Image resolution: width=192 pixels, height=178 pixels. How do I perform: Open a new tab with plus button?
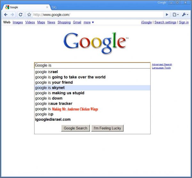tap(54, 7)
